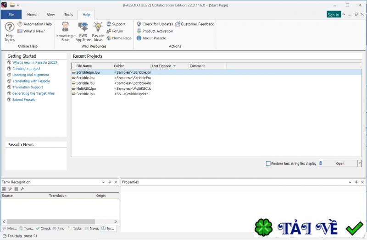Open the Forum web resource
This screenshot has height=240, width=367.
[x=115, y=31]
